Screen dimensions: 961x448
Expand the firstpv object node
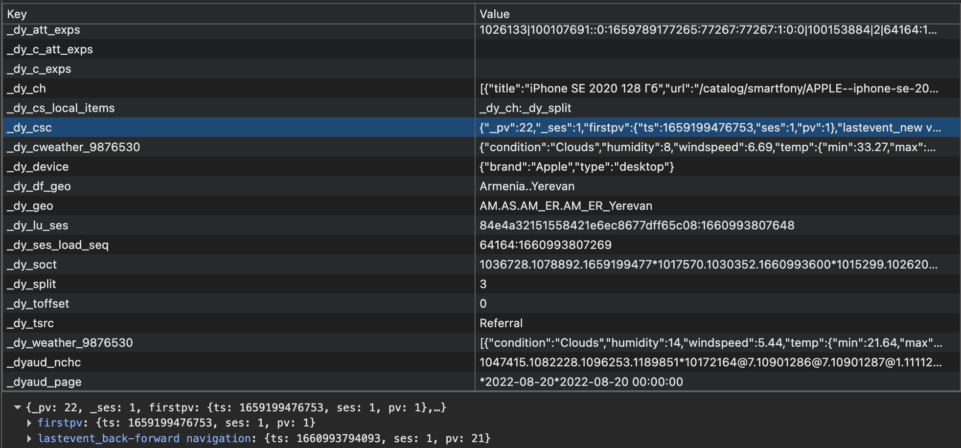click(x=29, y=423)
